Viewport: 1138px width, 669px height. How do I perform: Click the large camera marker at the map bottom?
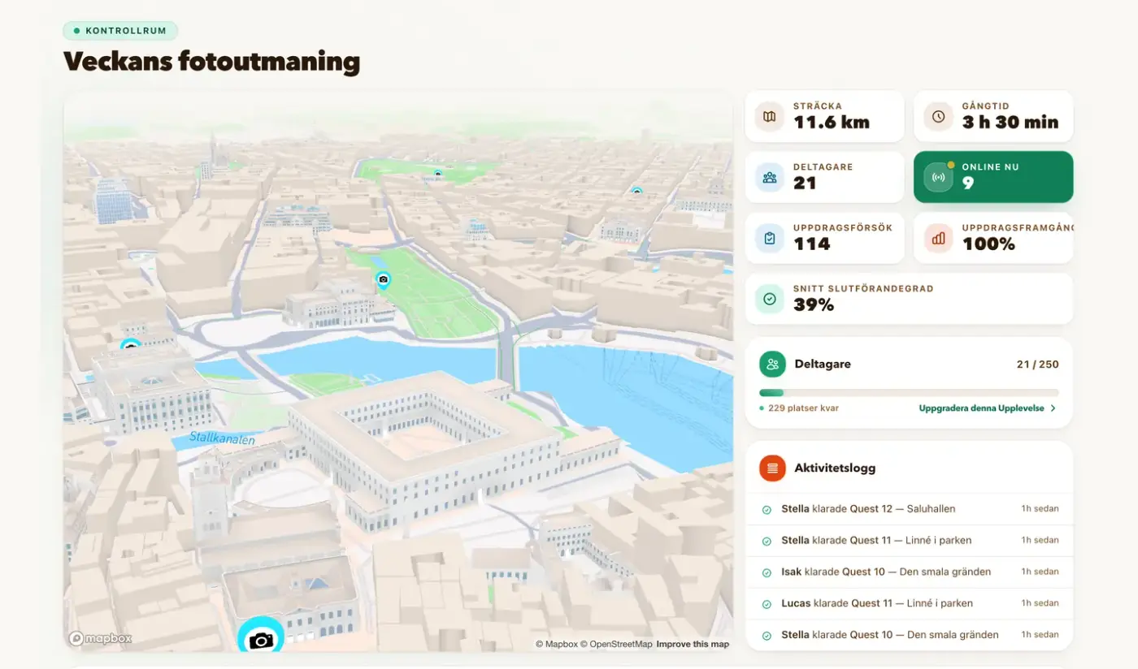[x=261, y=637]
